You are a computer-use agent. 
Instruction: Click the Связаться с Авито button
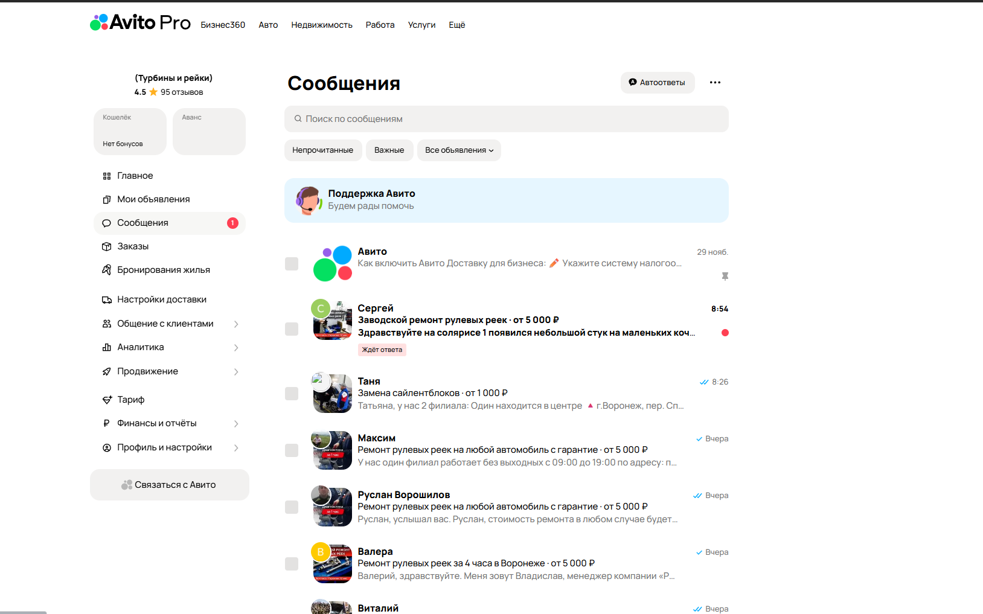[x=170, y=485]
